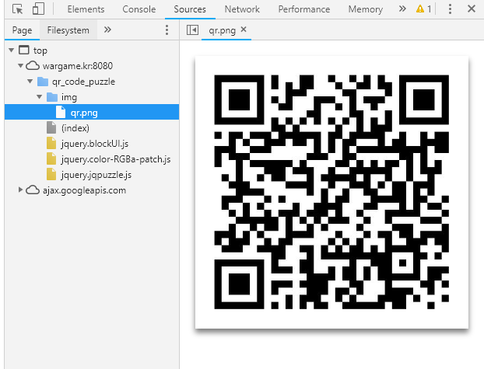Image resolution: width=484 pixels, height=369 pixels.
Task: Open the Elements panel tab
Action: [86, 9]
